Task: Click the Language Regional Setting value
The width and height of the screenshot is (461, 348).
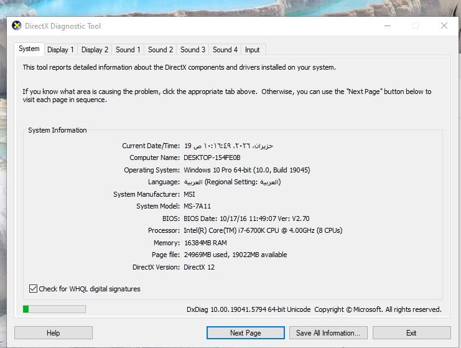Action: (x=232, y=182)
